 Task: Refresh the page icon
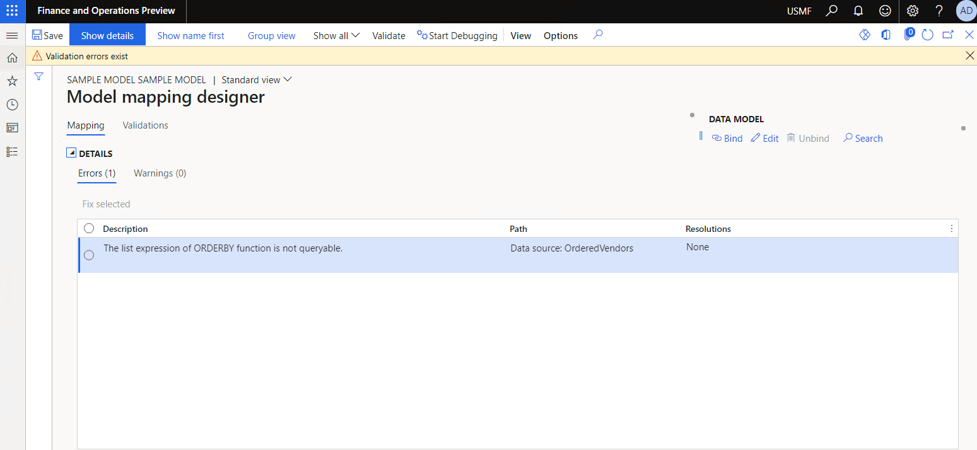927,35
